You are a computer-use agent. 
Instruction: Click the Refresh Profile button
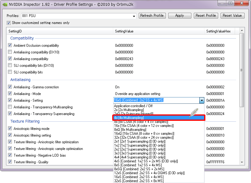click(x=152, y=16)
